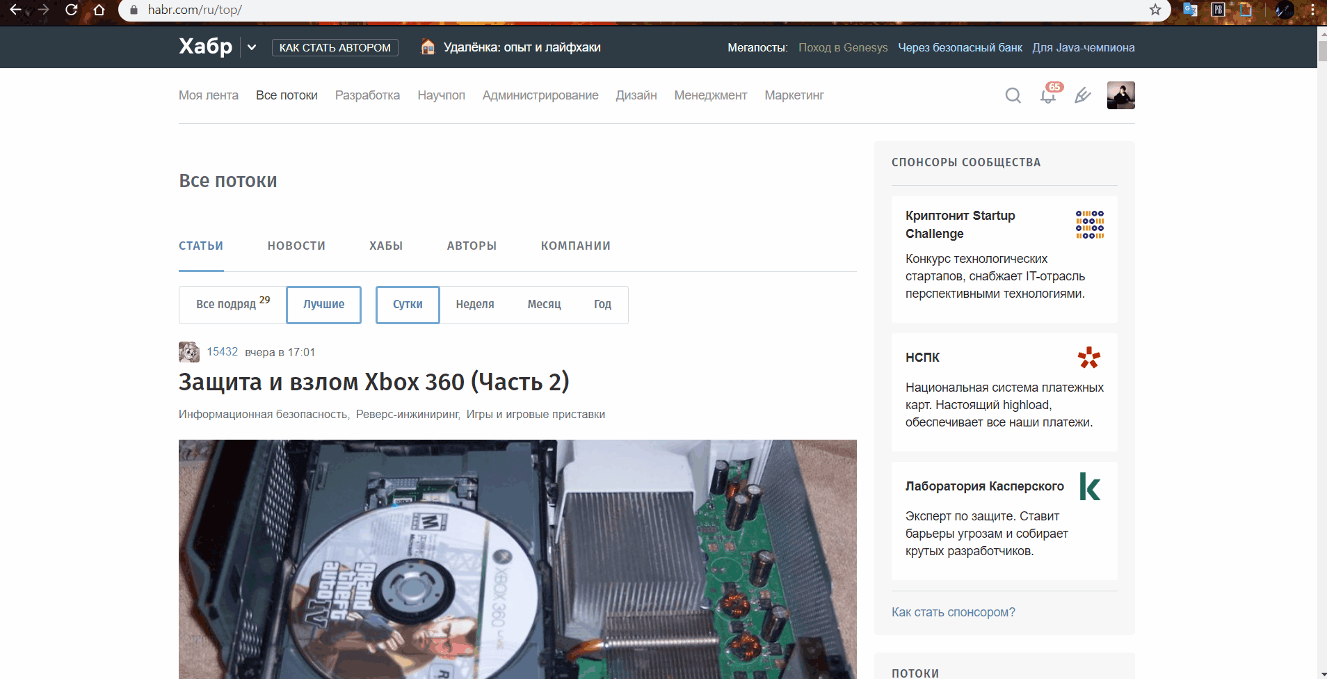Choose the Неделя period
This screenshot has width=1327, height=679.
(475, 305)
